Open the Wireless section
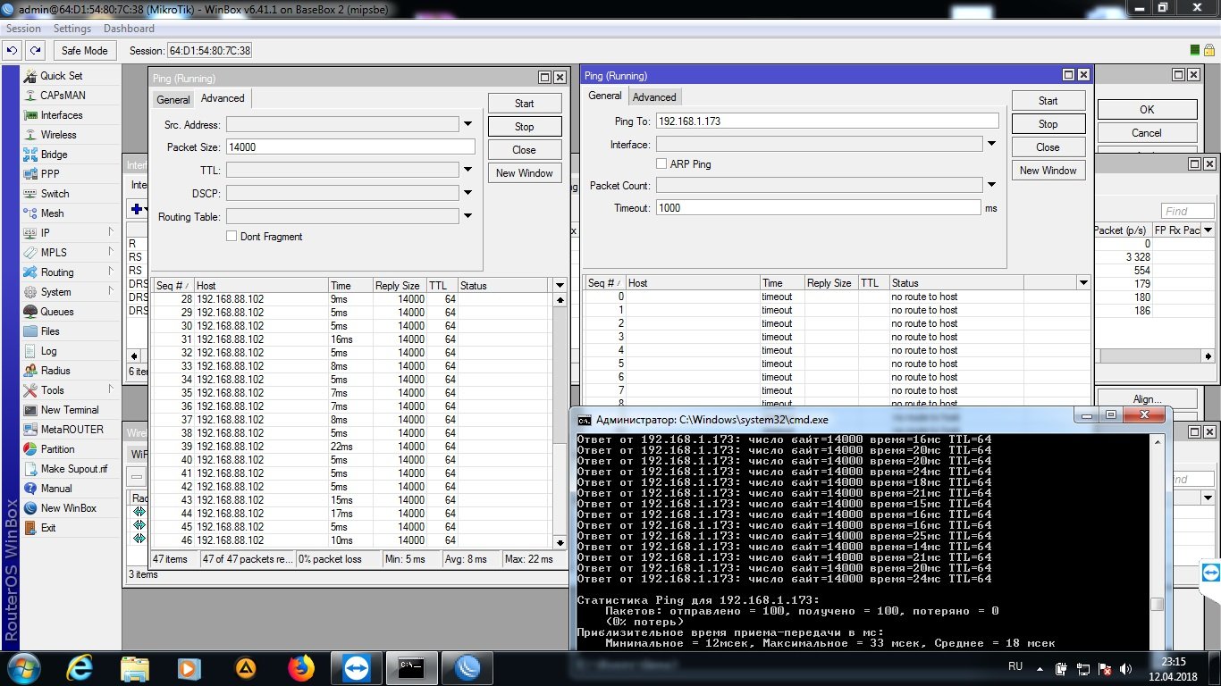Screen dimensions: 1221x686 pos(58,135)
